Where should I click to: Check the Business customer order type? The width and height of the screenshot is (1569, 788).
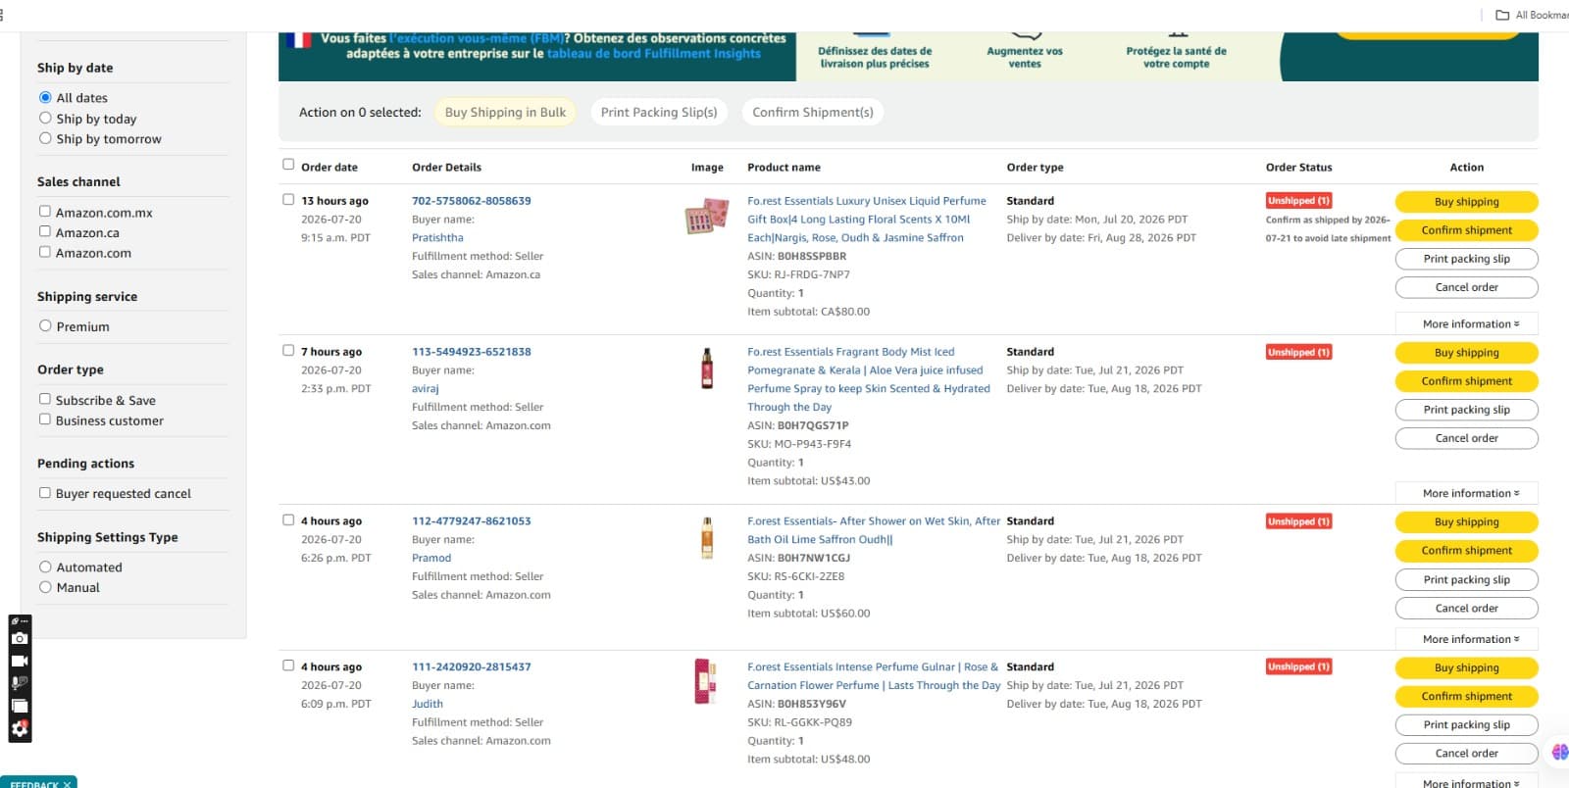click(45, 420)
